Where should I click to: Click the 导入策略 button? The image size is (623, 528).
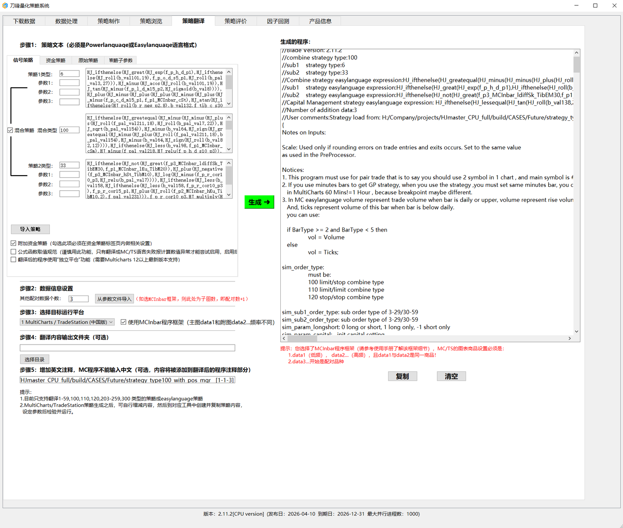[30, 229]
